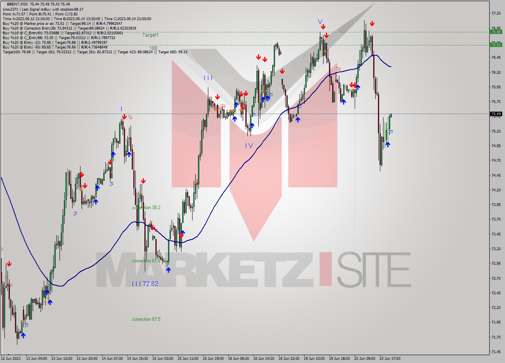Screen dimensions: 505x363
Task: Select the 'correction 87.5' label
Action: point(146,319)
